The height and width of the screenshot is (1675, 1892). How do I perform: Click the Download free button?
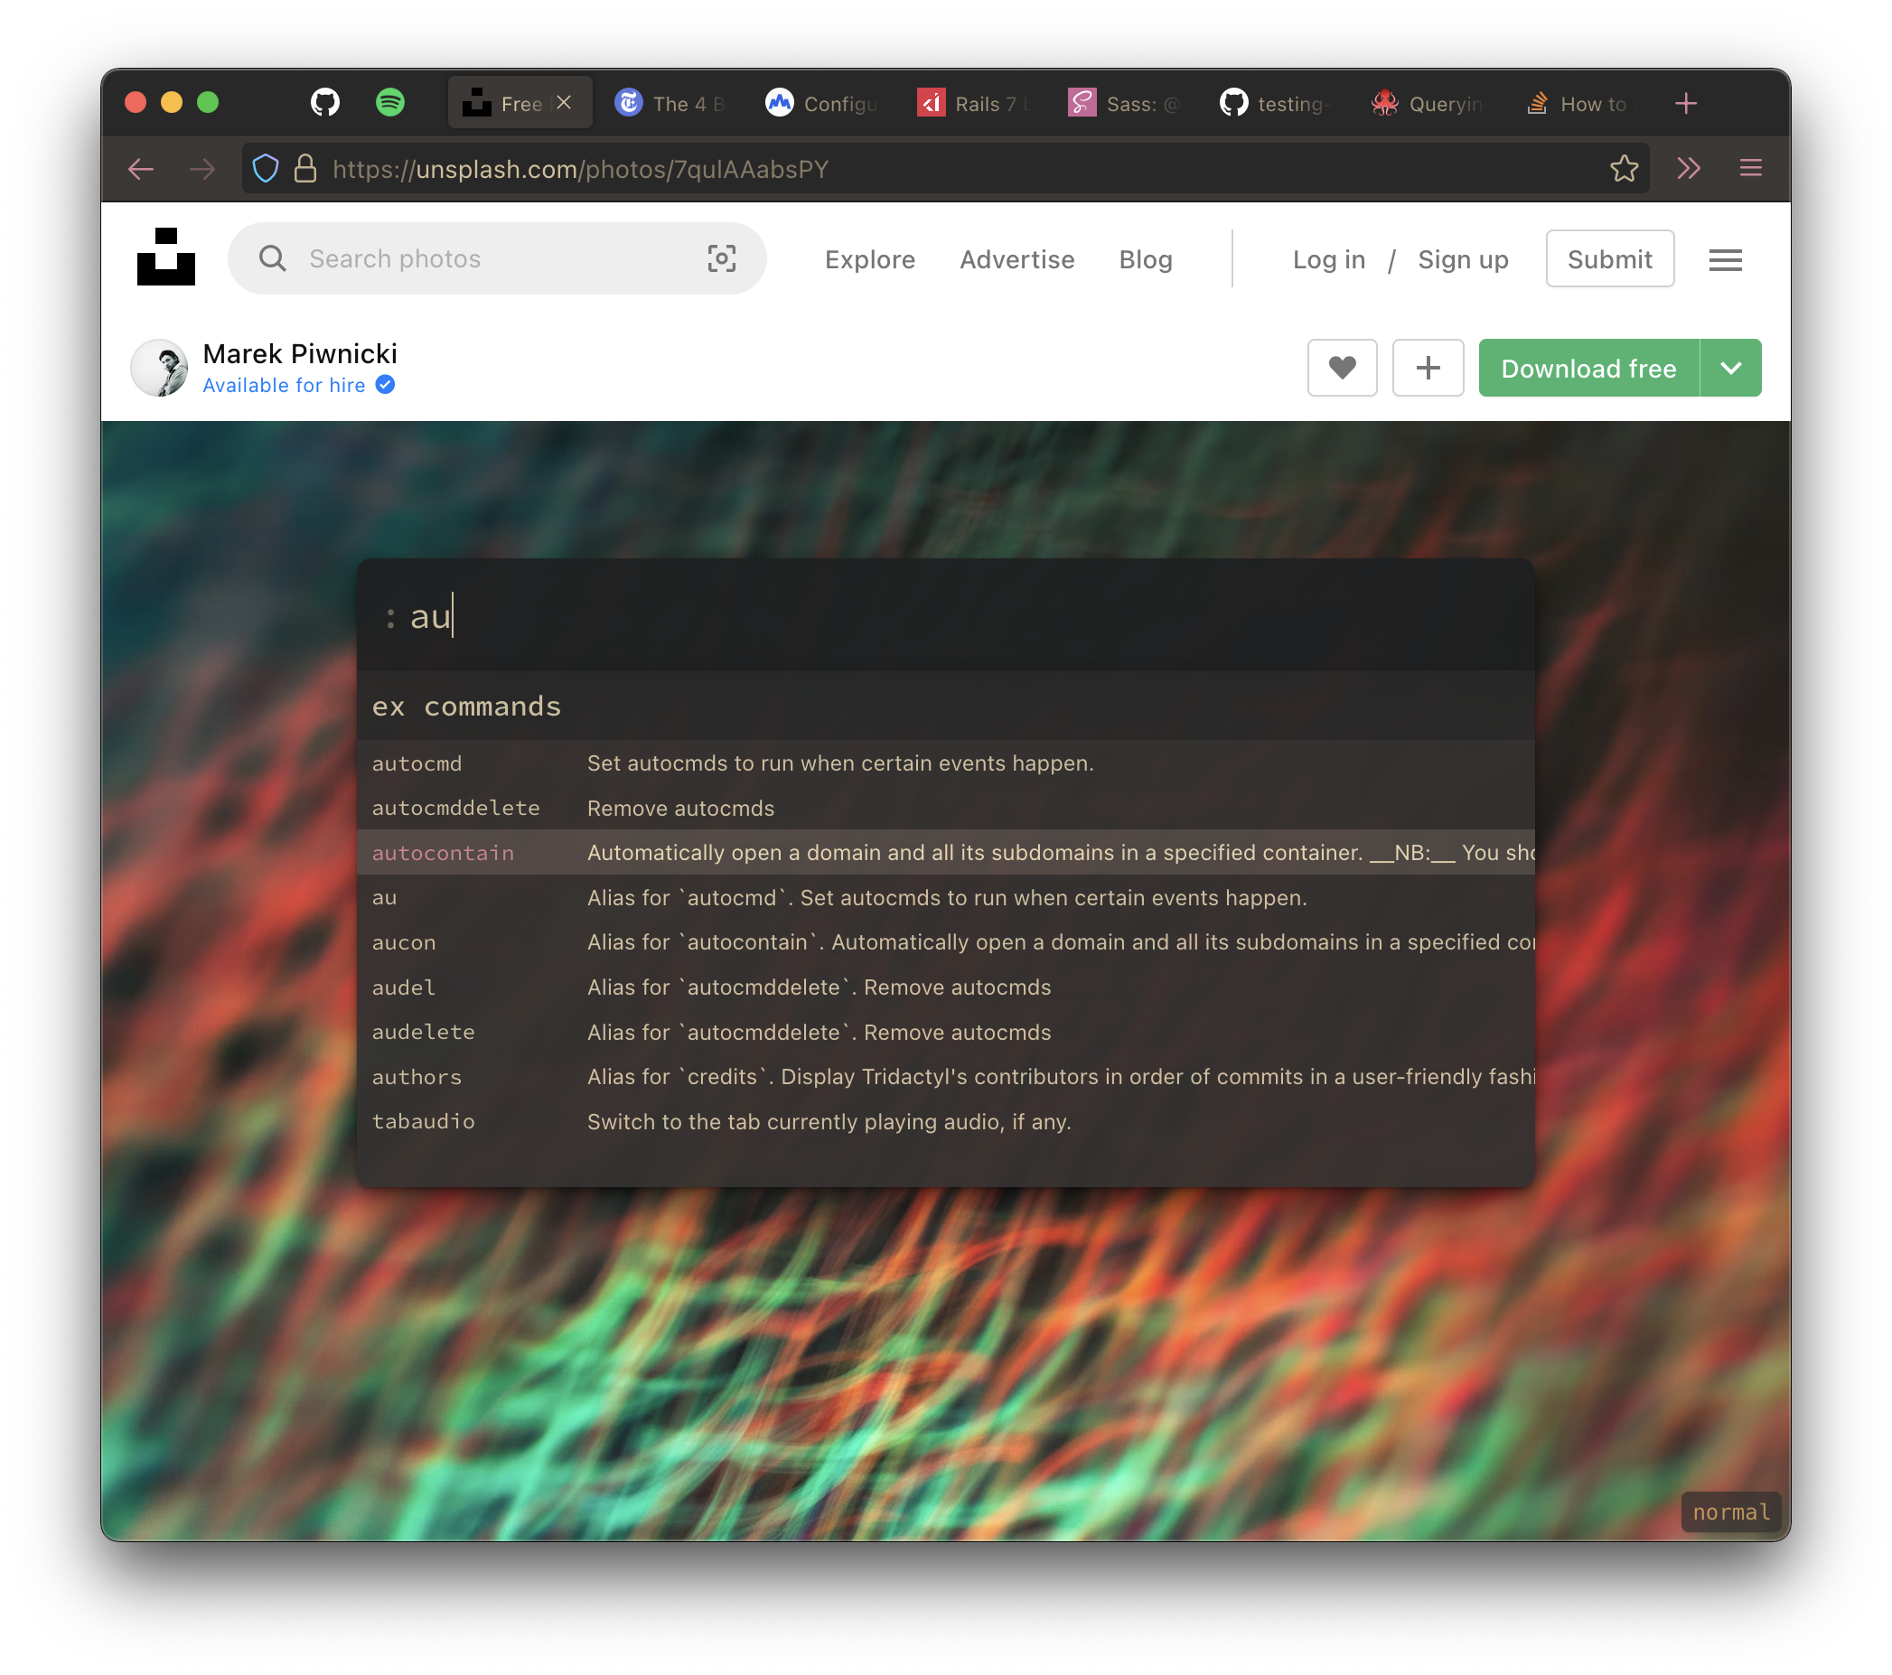coord(1588,368)
